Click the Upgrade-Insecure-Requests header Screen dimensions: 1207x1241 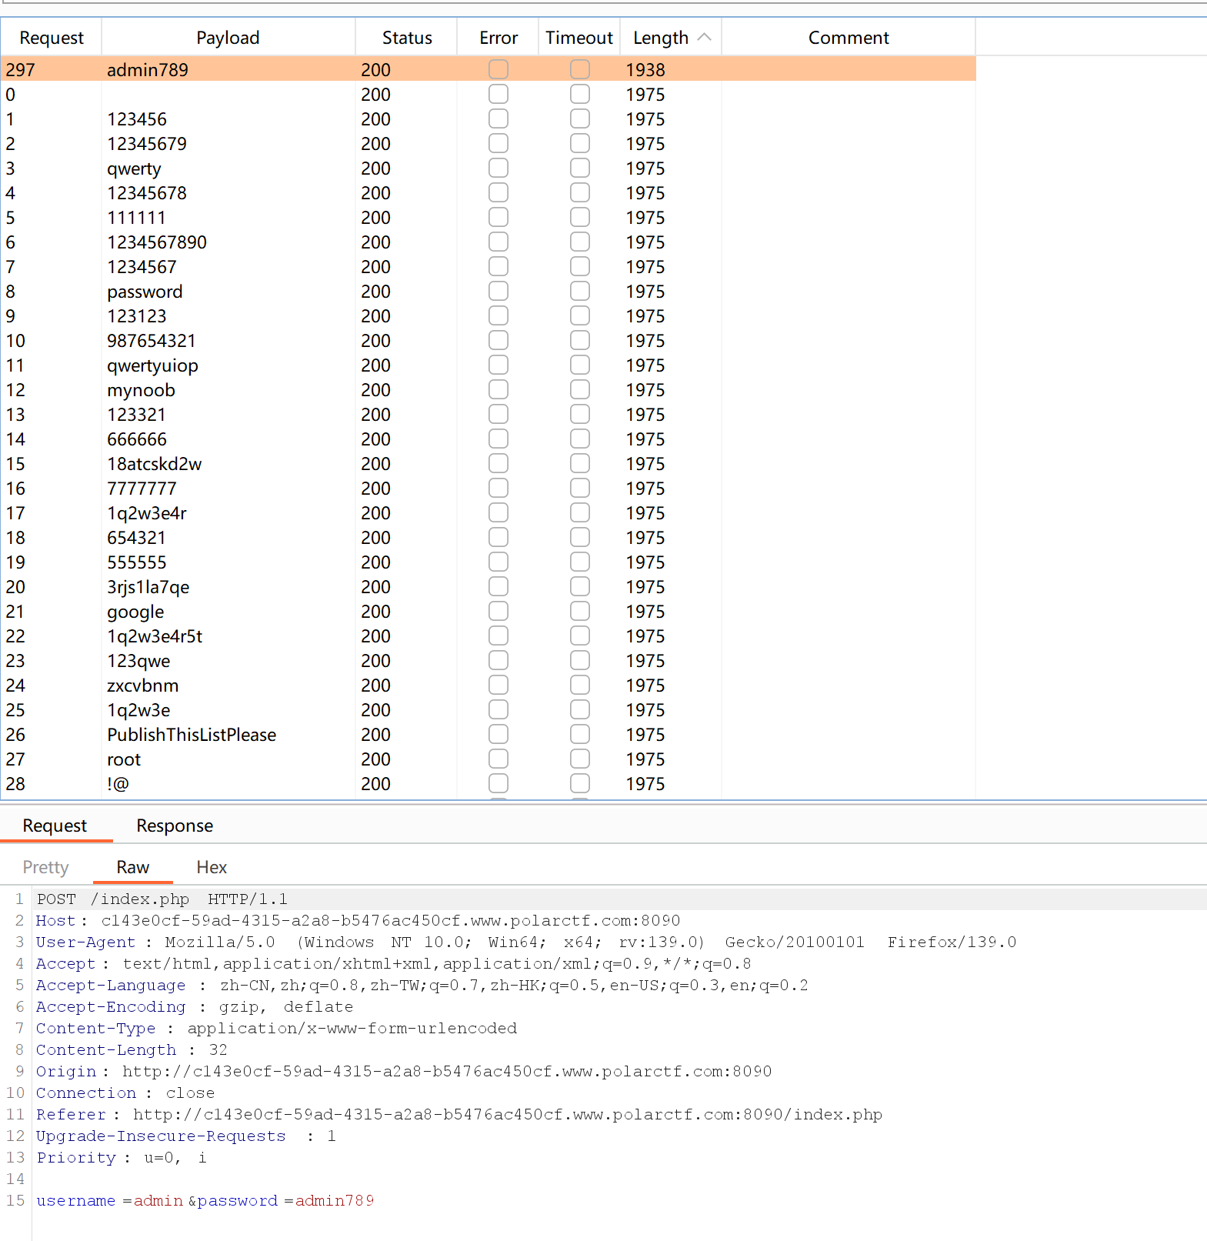tap(186, 1136)
